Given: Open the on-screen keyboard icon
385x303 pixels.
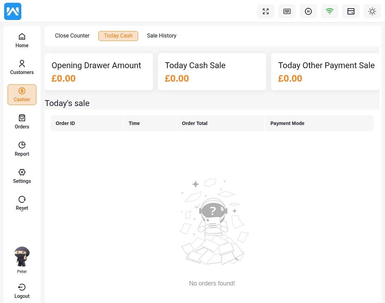Looking at the screenshot, I should click(287, 11).
